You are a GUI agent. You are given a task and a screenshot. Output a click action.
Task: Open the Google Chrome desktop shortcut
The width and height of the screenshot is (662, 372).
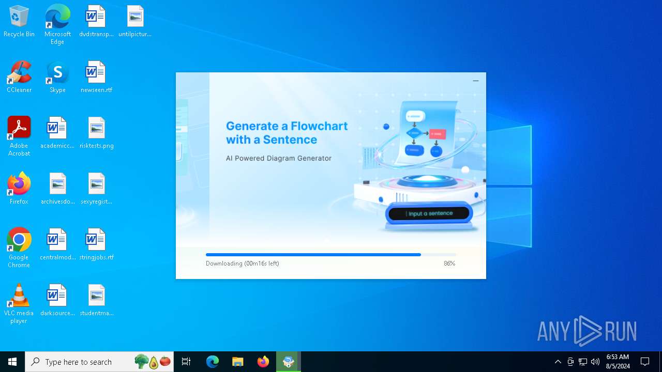(x=19, y=248)
